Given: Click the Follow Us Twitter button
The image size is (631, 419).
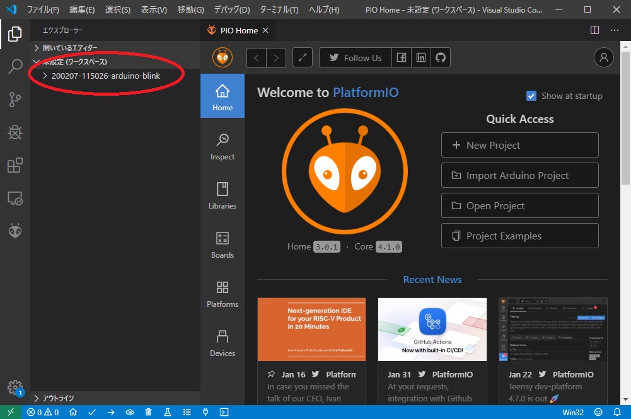Looking at the screenshot, I should click(356, 57).
